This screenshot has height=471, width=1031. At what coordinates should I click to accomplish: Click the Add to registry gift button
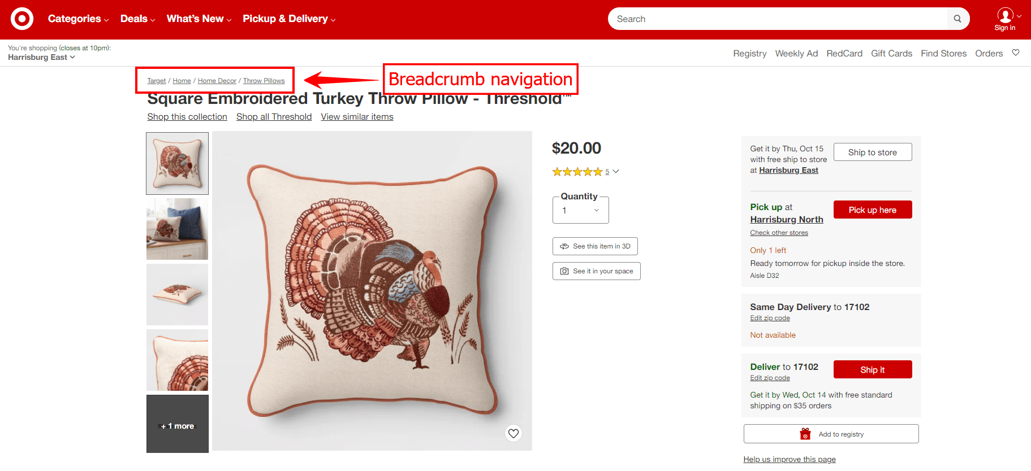click(831, 434)
